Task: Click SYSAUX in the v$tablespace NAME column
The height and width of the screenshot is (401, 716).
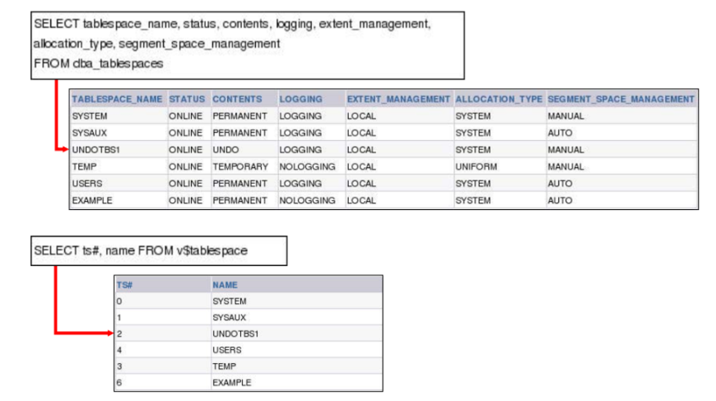Action: point(230,317)
